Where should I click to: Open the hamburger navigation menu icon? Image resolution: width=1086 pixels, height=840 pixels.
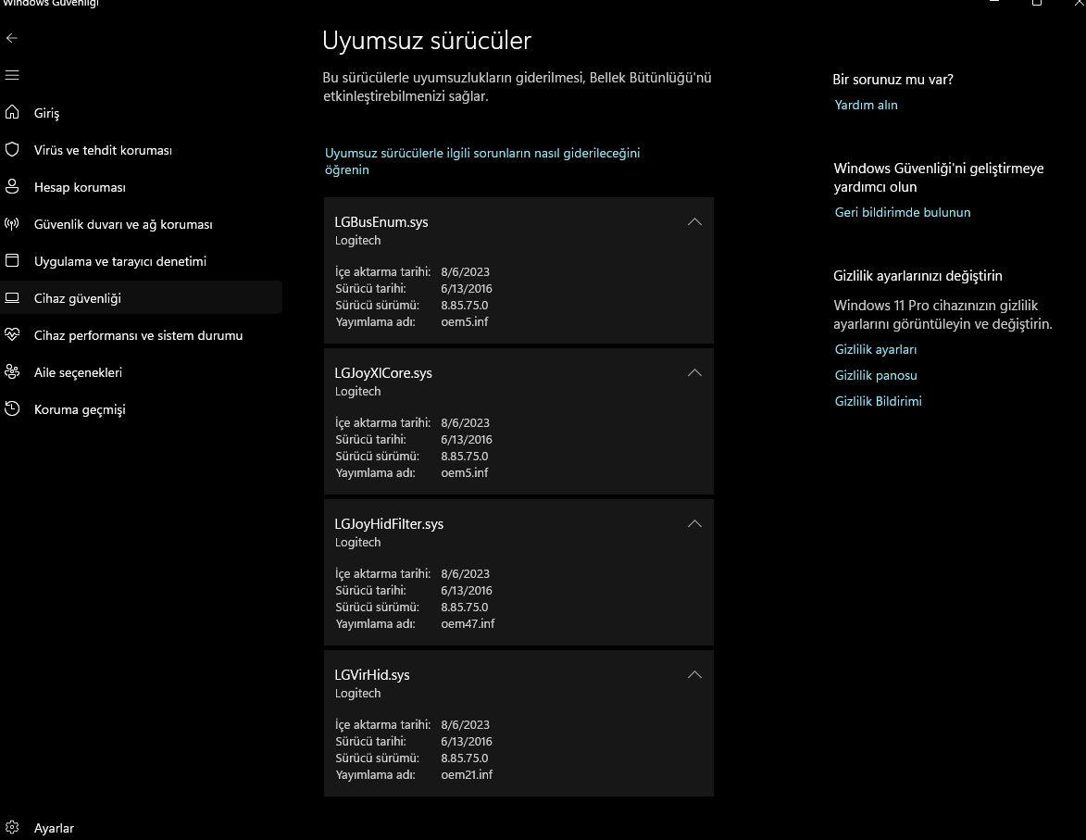(x=12, y=75)
